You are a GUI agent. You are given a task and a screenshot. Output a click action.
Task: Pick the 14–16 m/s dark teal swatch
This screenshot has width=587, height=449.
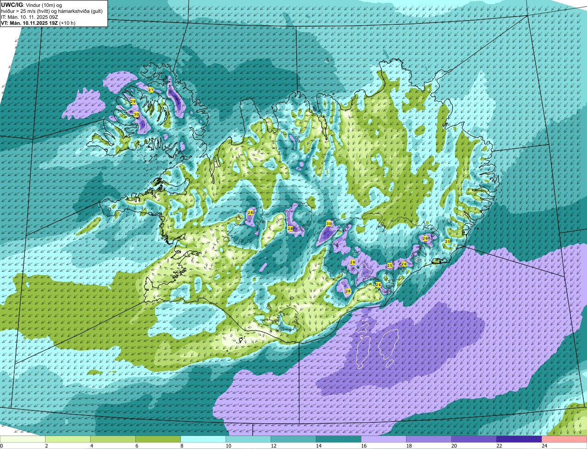pos(339,439)
